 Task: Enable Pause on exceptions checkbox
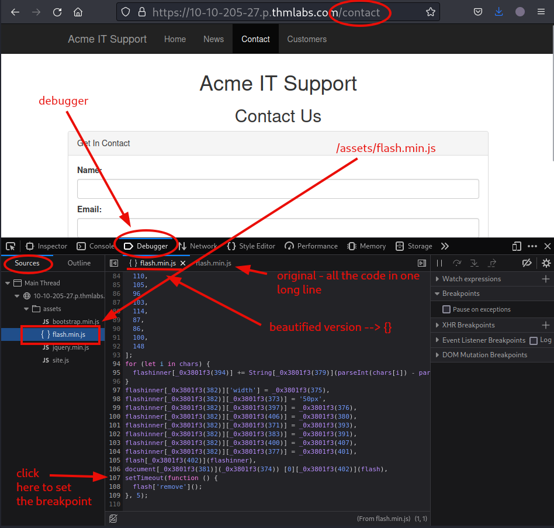click(446, 309)
